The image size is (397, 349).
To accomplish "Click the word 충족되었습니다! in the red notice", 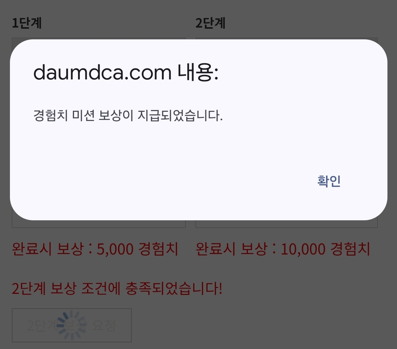I will pos(174,288).
